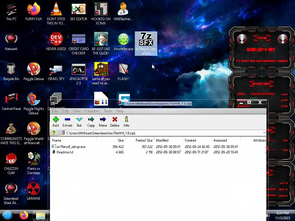Select the ISRAEL SPY desktop icon

[56, 72]
